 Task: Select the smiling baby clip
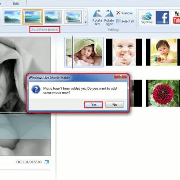coord(124,52)
